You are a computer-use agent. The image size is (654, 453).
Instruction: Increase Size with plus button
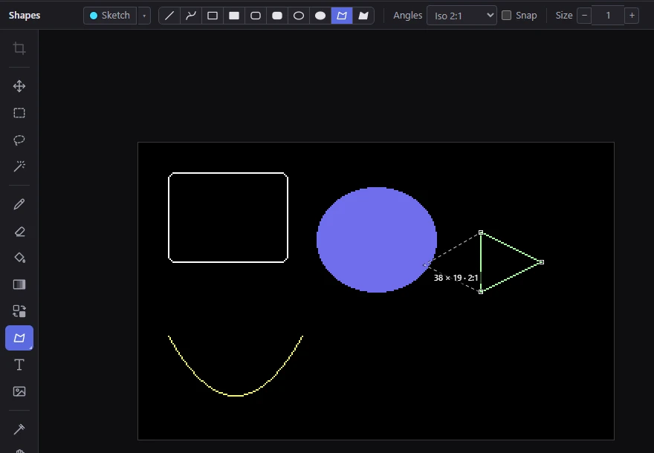point(632,16)
